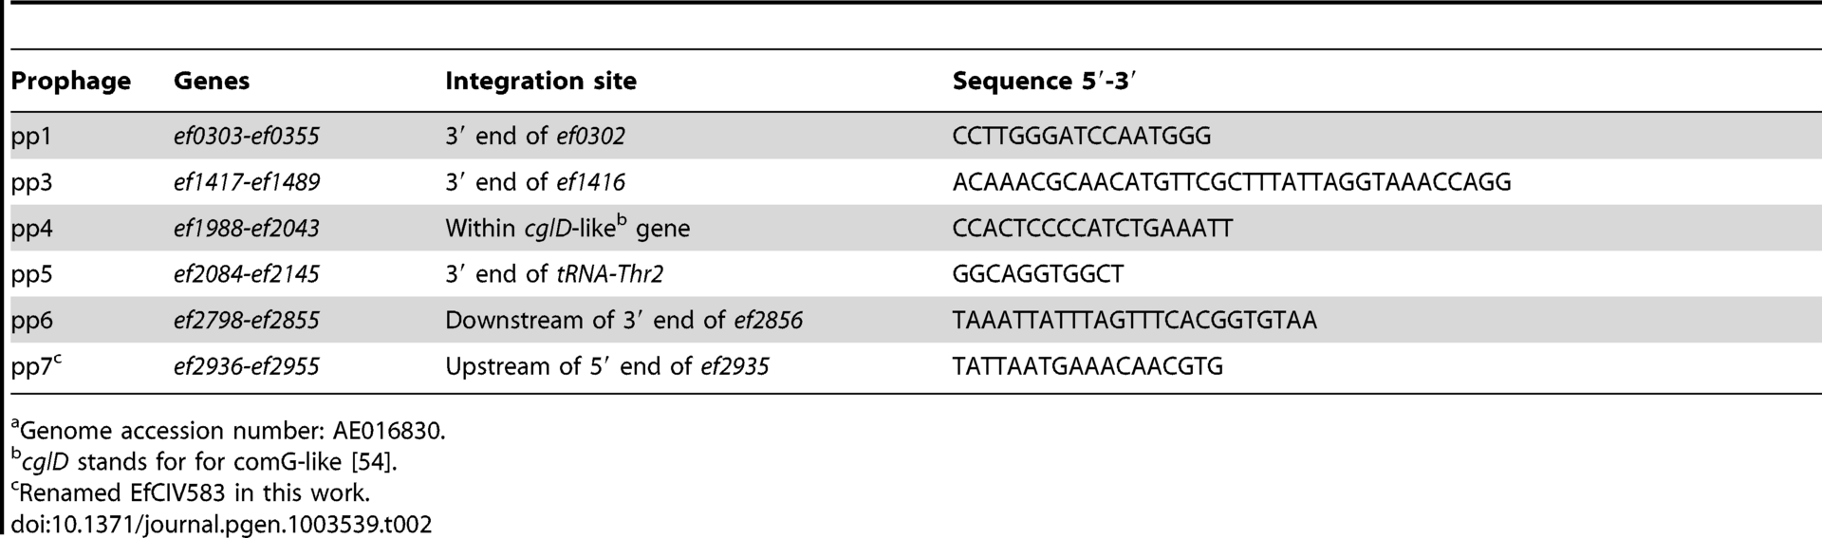Click the Integration site column header
The height and width of the screenshot is (538, 1822).
click(x=541, y=82)
